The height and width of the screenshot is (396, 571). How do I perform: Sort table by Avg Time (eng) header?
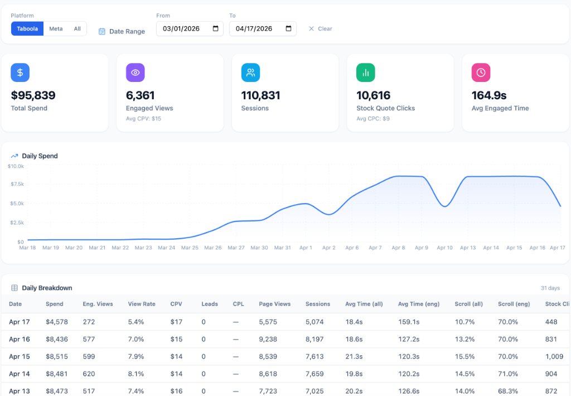point(419,304)
